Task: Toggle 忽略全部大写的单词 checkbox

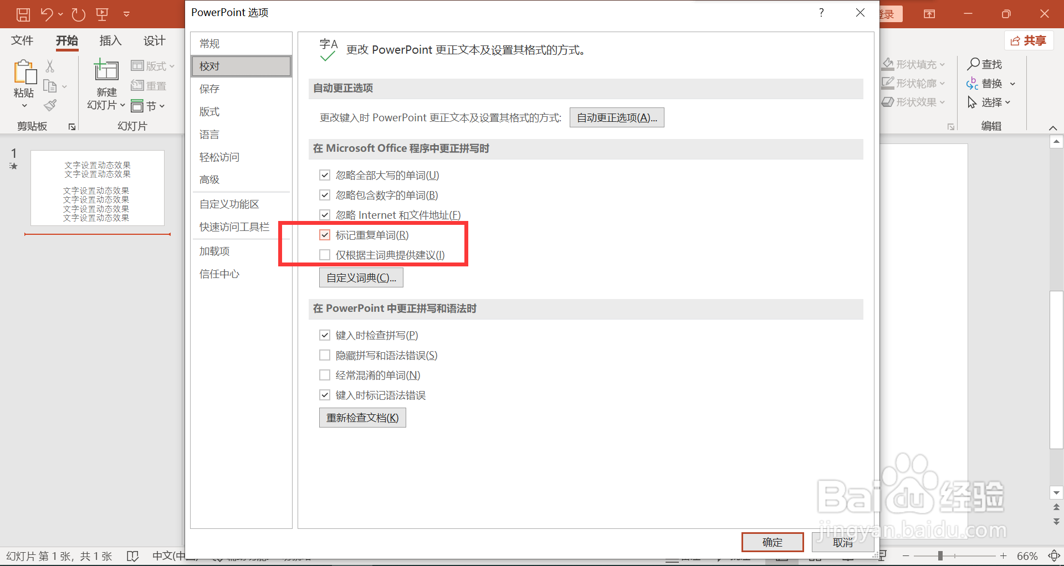Action: click(325, 175)
